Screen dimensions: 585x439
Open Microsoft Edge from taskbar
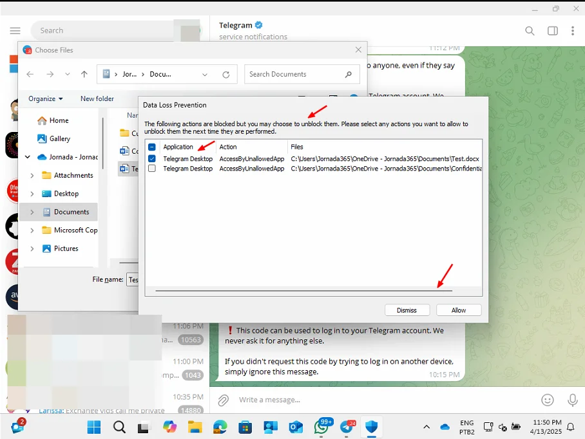tap(220, 427)
